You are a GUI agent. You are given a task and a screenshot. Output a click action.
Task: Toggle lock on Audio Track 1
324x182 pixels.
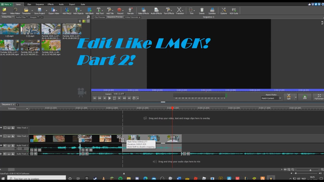13,146
